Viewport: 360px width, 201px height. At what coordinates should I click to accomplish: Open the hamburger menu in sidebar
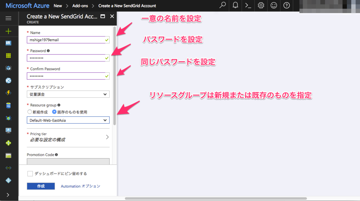click(x=8, y=18)
